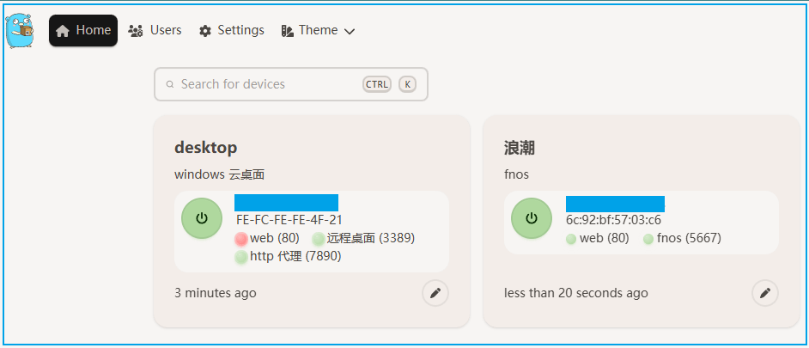Click the Theme chevron arrow
The height and width of the screenshot is (348, 809).
pos(350,32)
